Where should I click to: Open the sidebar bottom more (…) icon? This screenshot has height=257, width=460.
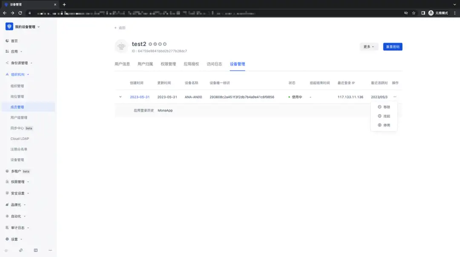pyautogui.click(x=50, y=250)
